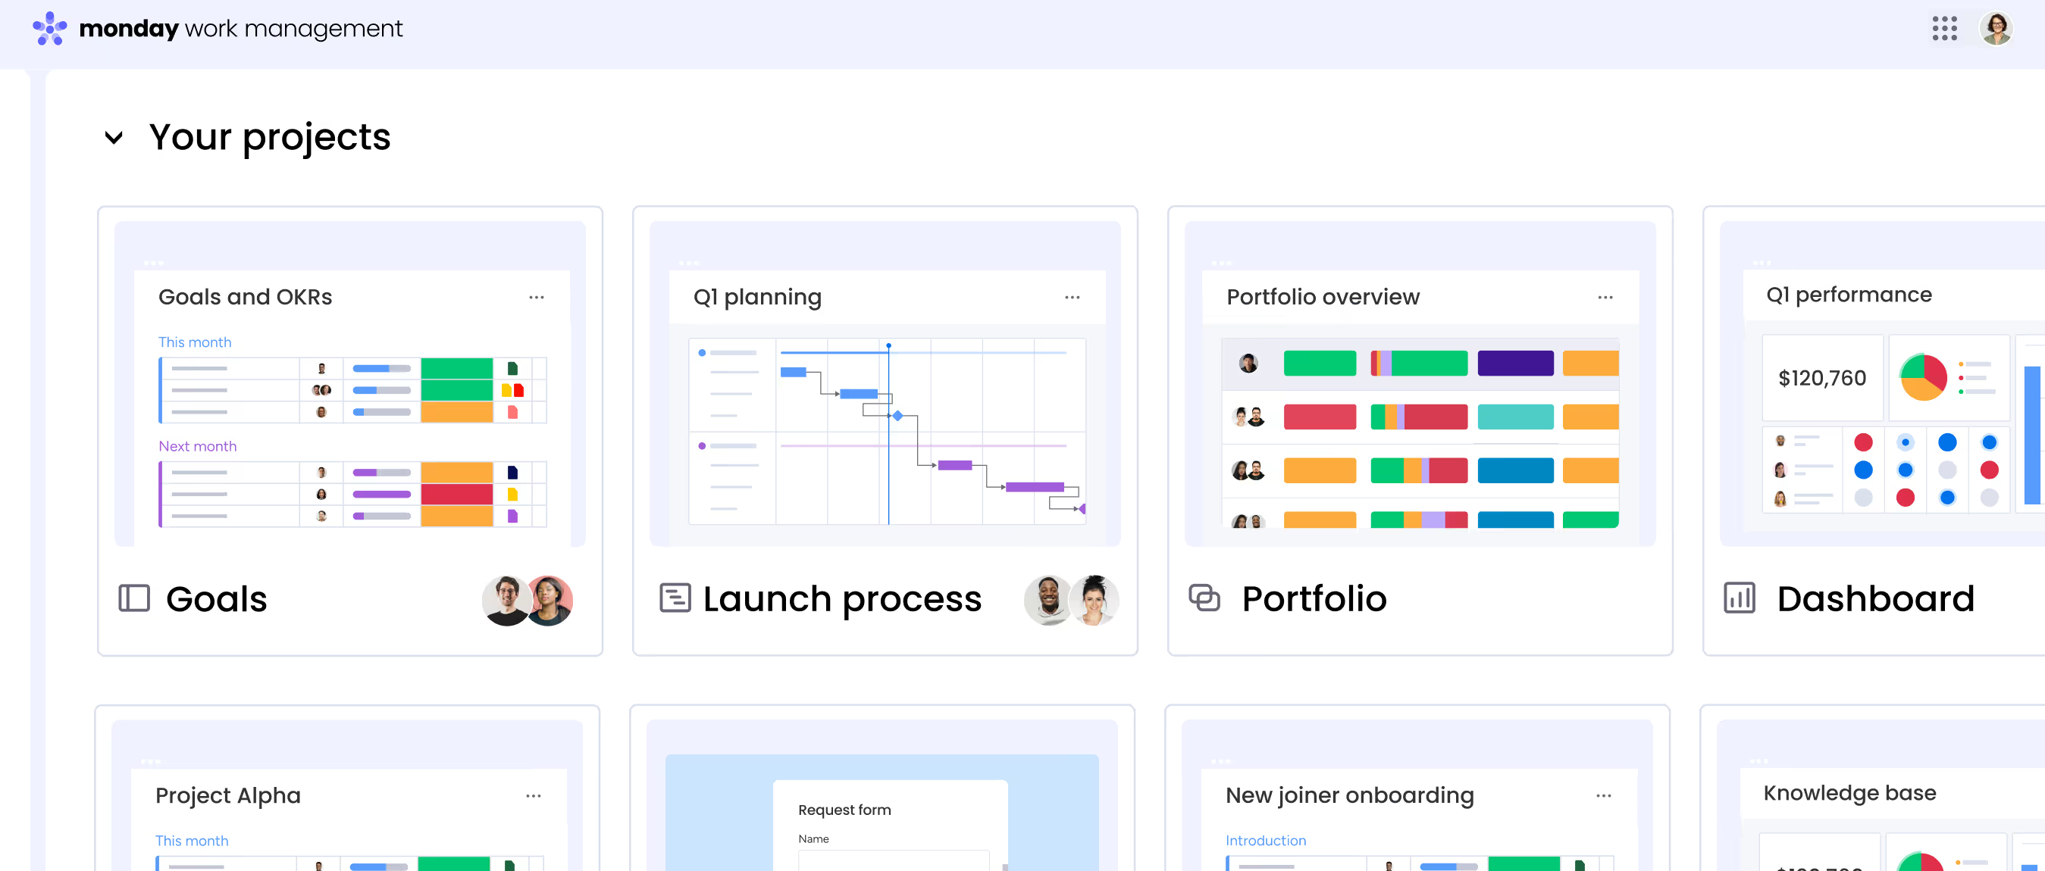
Task: Open the New joiner onboarding options menu
Action: tap(1605, 795)
